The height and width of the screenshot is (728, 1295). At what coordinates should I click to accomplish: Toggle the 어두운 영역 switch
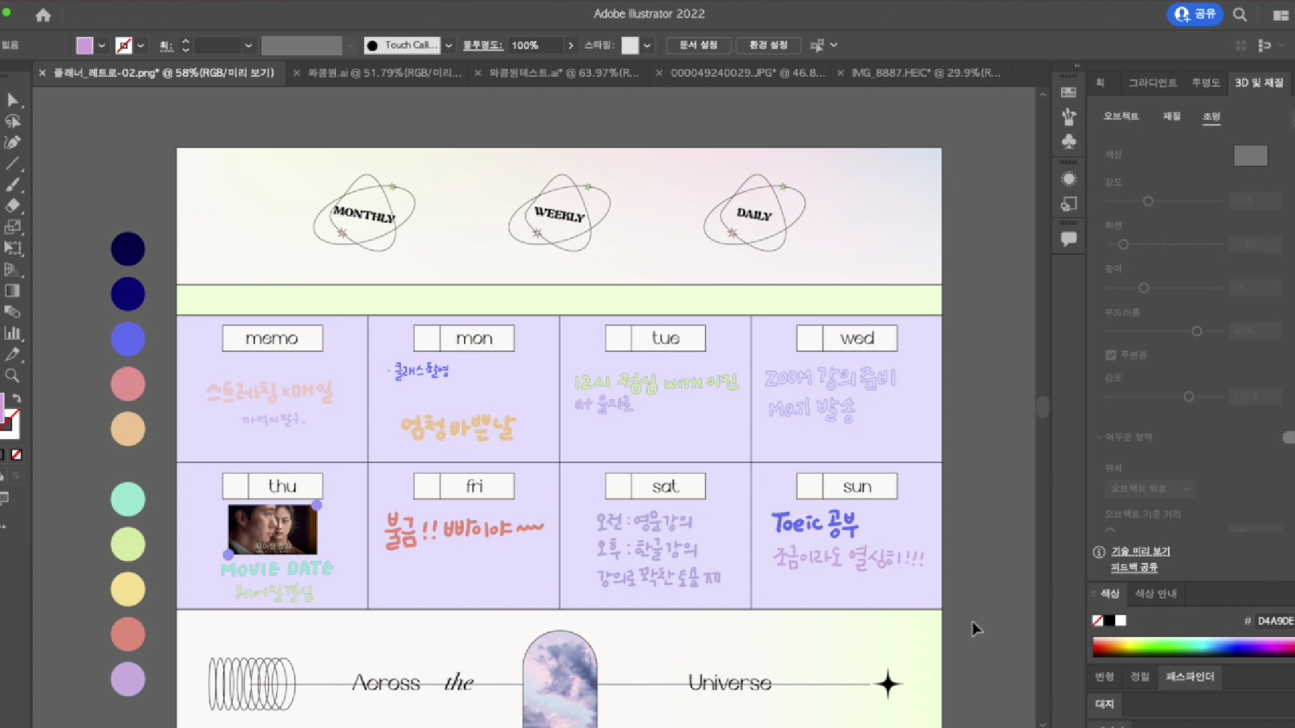[1288, 437]
